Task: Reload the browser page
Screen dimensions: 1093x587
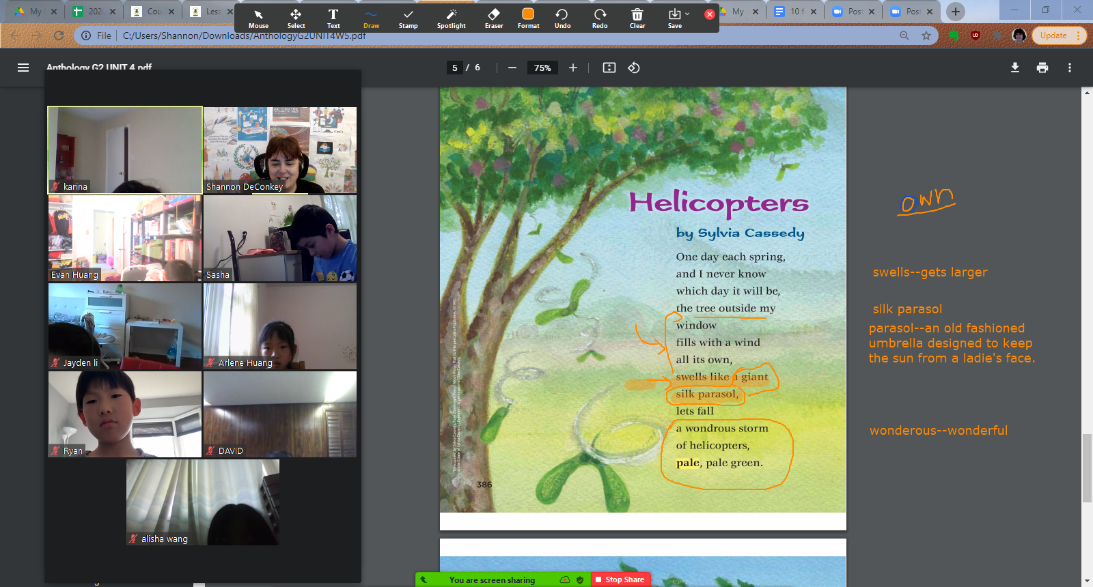Action: pos(59,35)
